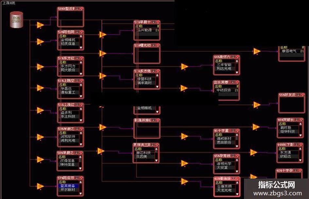Image resolution: width=309 pixels, height=199 pixels.
Task: Click the 设 triangle leading to 出水芙蓉 node
Action: click(x=184, y=88)
